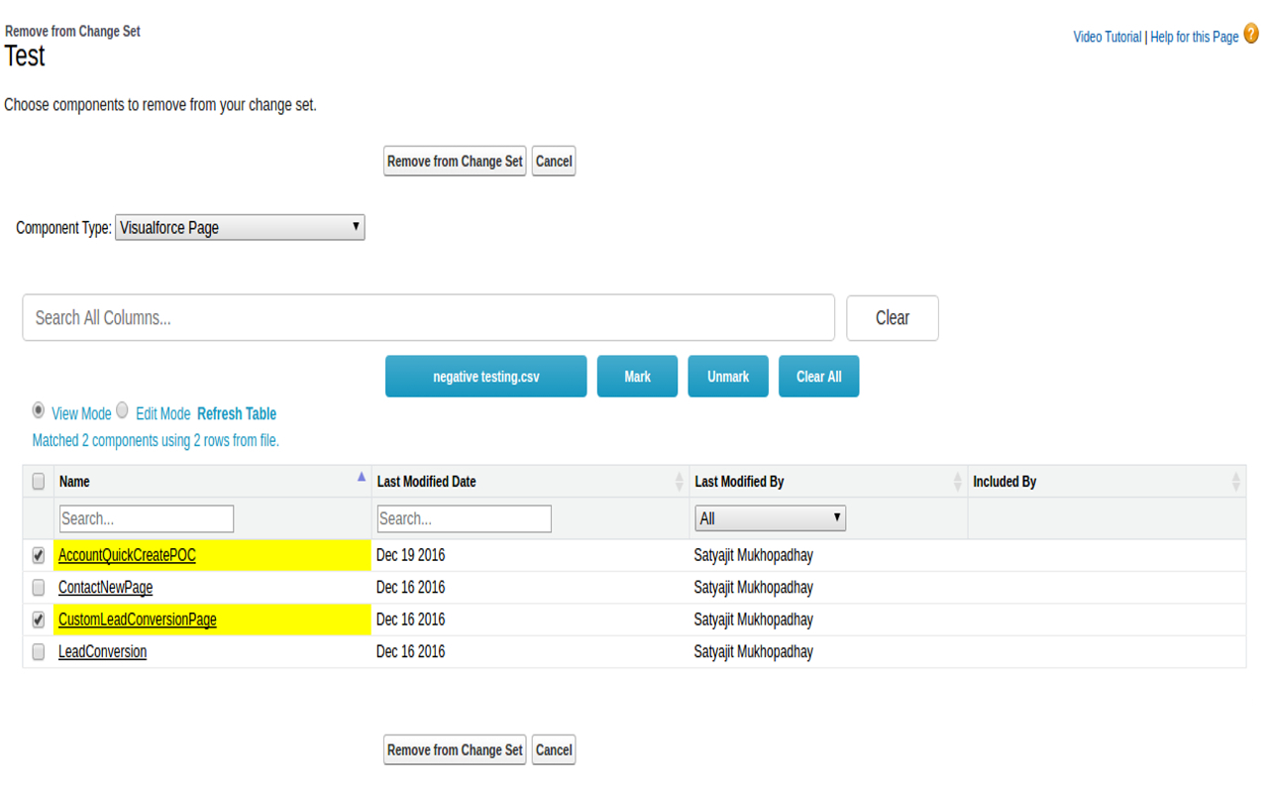This screenshot has width=1268, height=793.
Task: Click the blue Mark button
Action: [638, 377]
